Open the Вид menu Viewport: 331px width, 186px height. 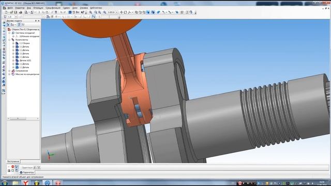pos(29,8)
